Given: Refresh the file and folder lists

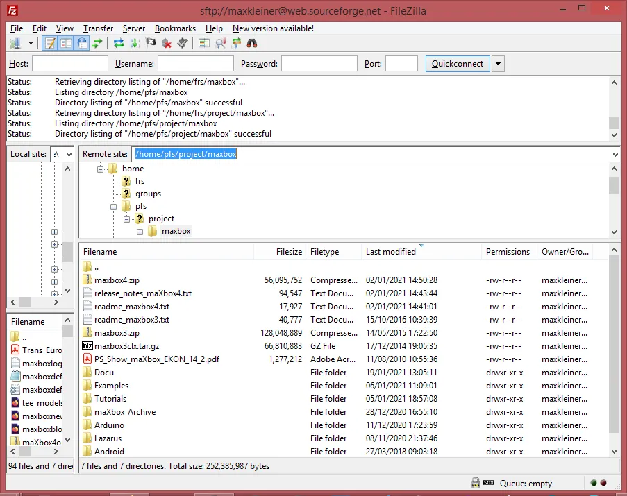Looking at the screenshot, I should (x=118, y=43).
